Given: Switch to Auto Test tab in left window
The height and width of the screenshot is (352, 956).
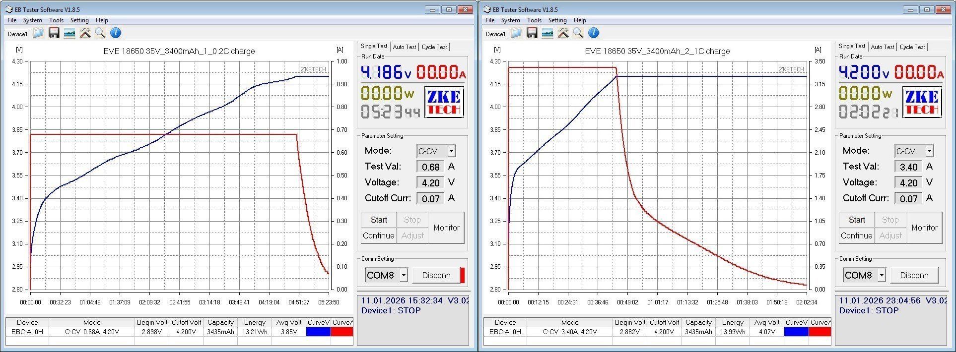Looking at the screenshot, I should [x=405, y=47].
